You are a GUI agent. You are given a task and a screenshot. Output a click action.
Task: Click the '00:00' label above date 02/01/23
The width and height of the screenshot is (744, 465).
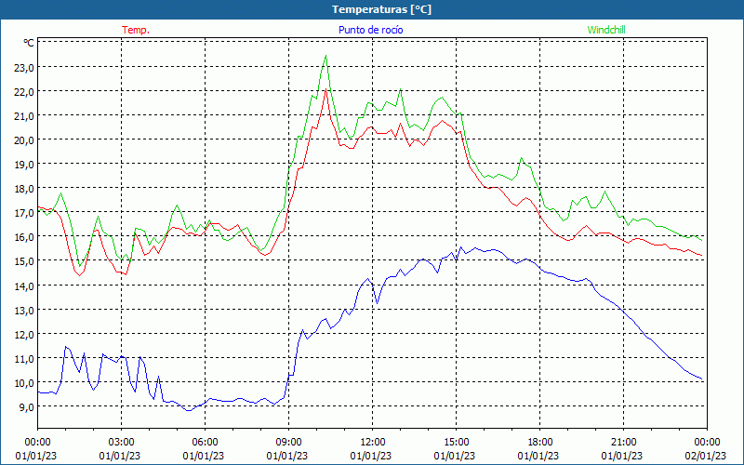pos(707,443)
